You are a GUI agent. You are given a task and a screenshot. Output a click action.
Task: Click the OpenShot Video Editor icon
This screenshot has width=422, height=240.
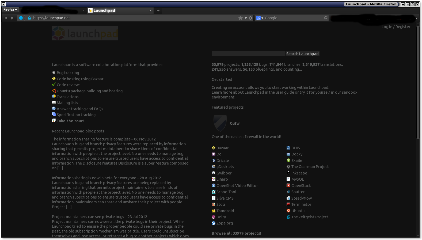pos(214,185)
